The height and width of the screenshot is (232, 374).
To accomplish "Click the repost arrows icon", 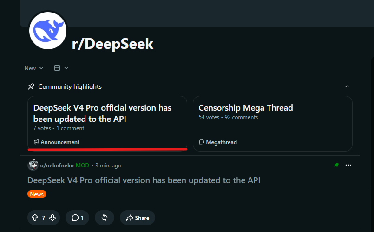I will coord(105,218).
